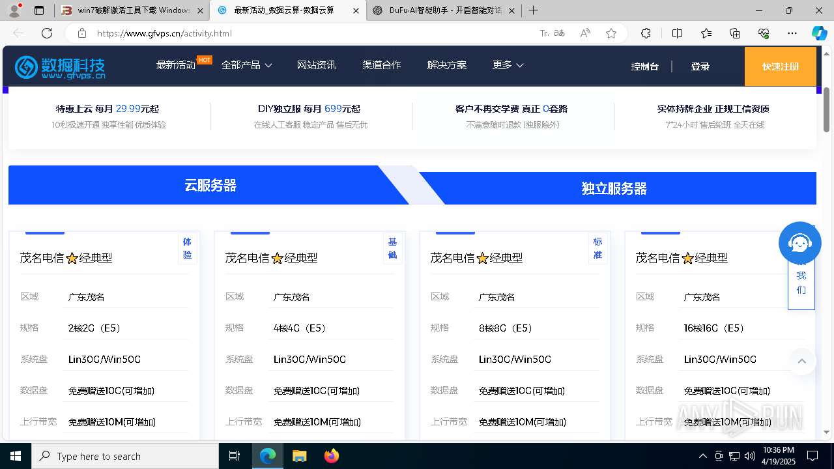The image size is (834, 469).
Task: Click the orange 快速注册 button
Action: coord(781,66)
